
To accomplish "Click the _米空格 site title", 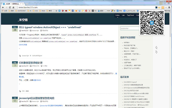I will [x=23, y=20].
